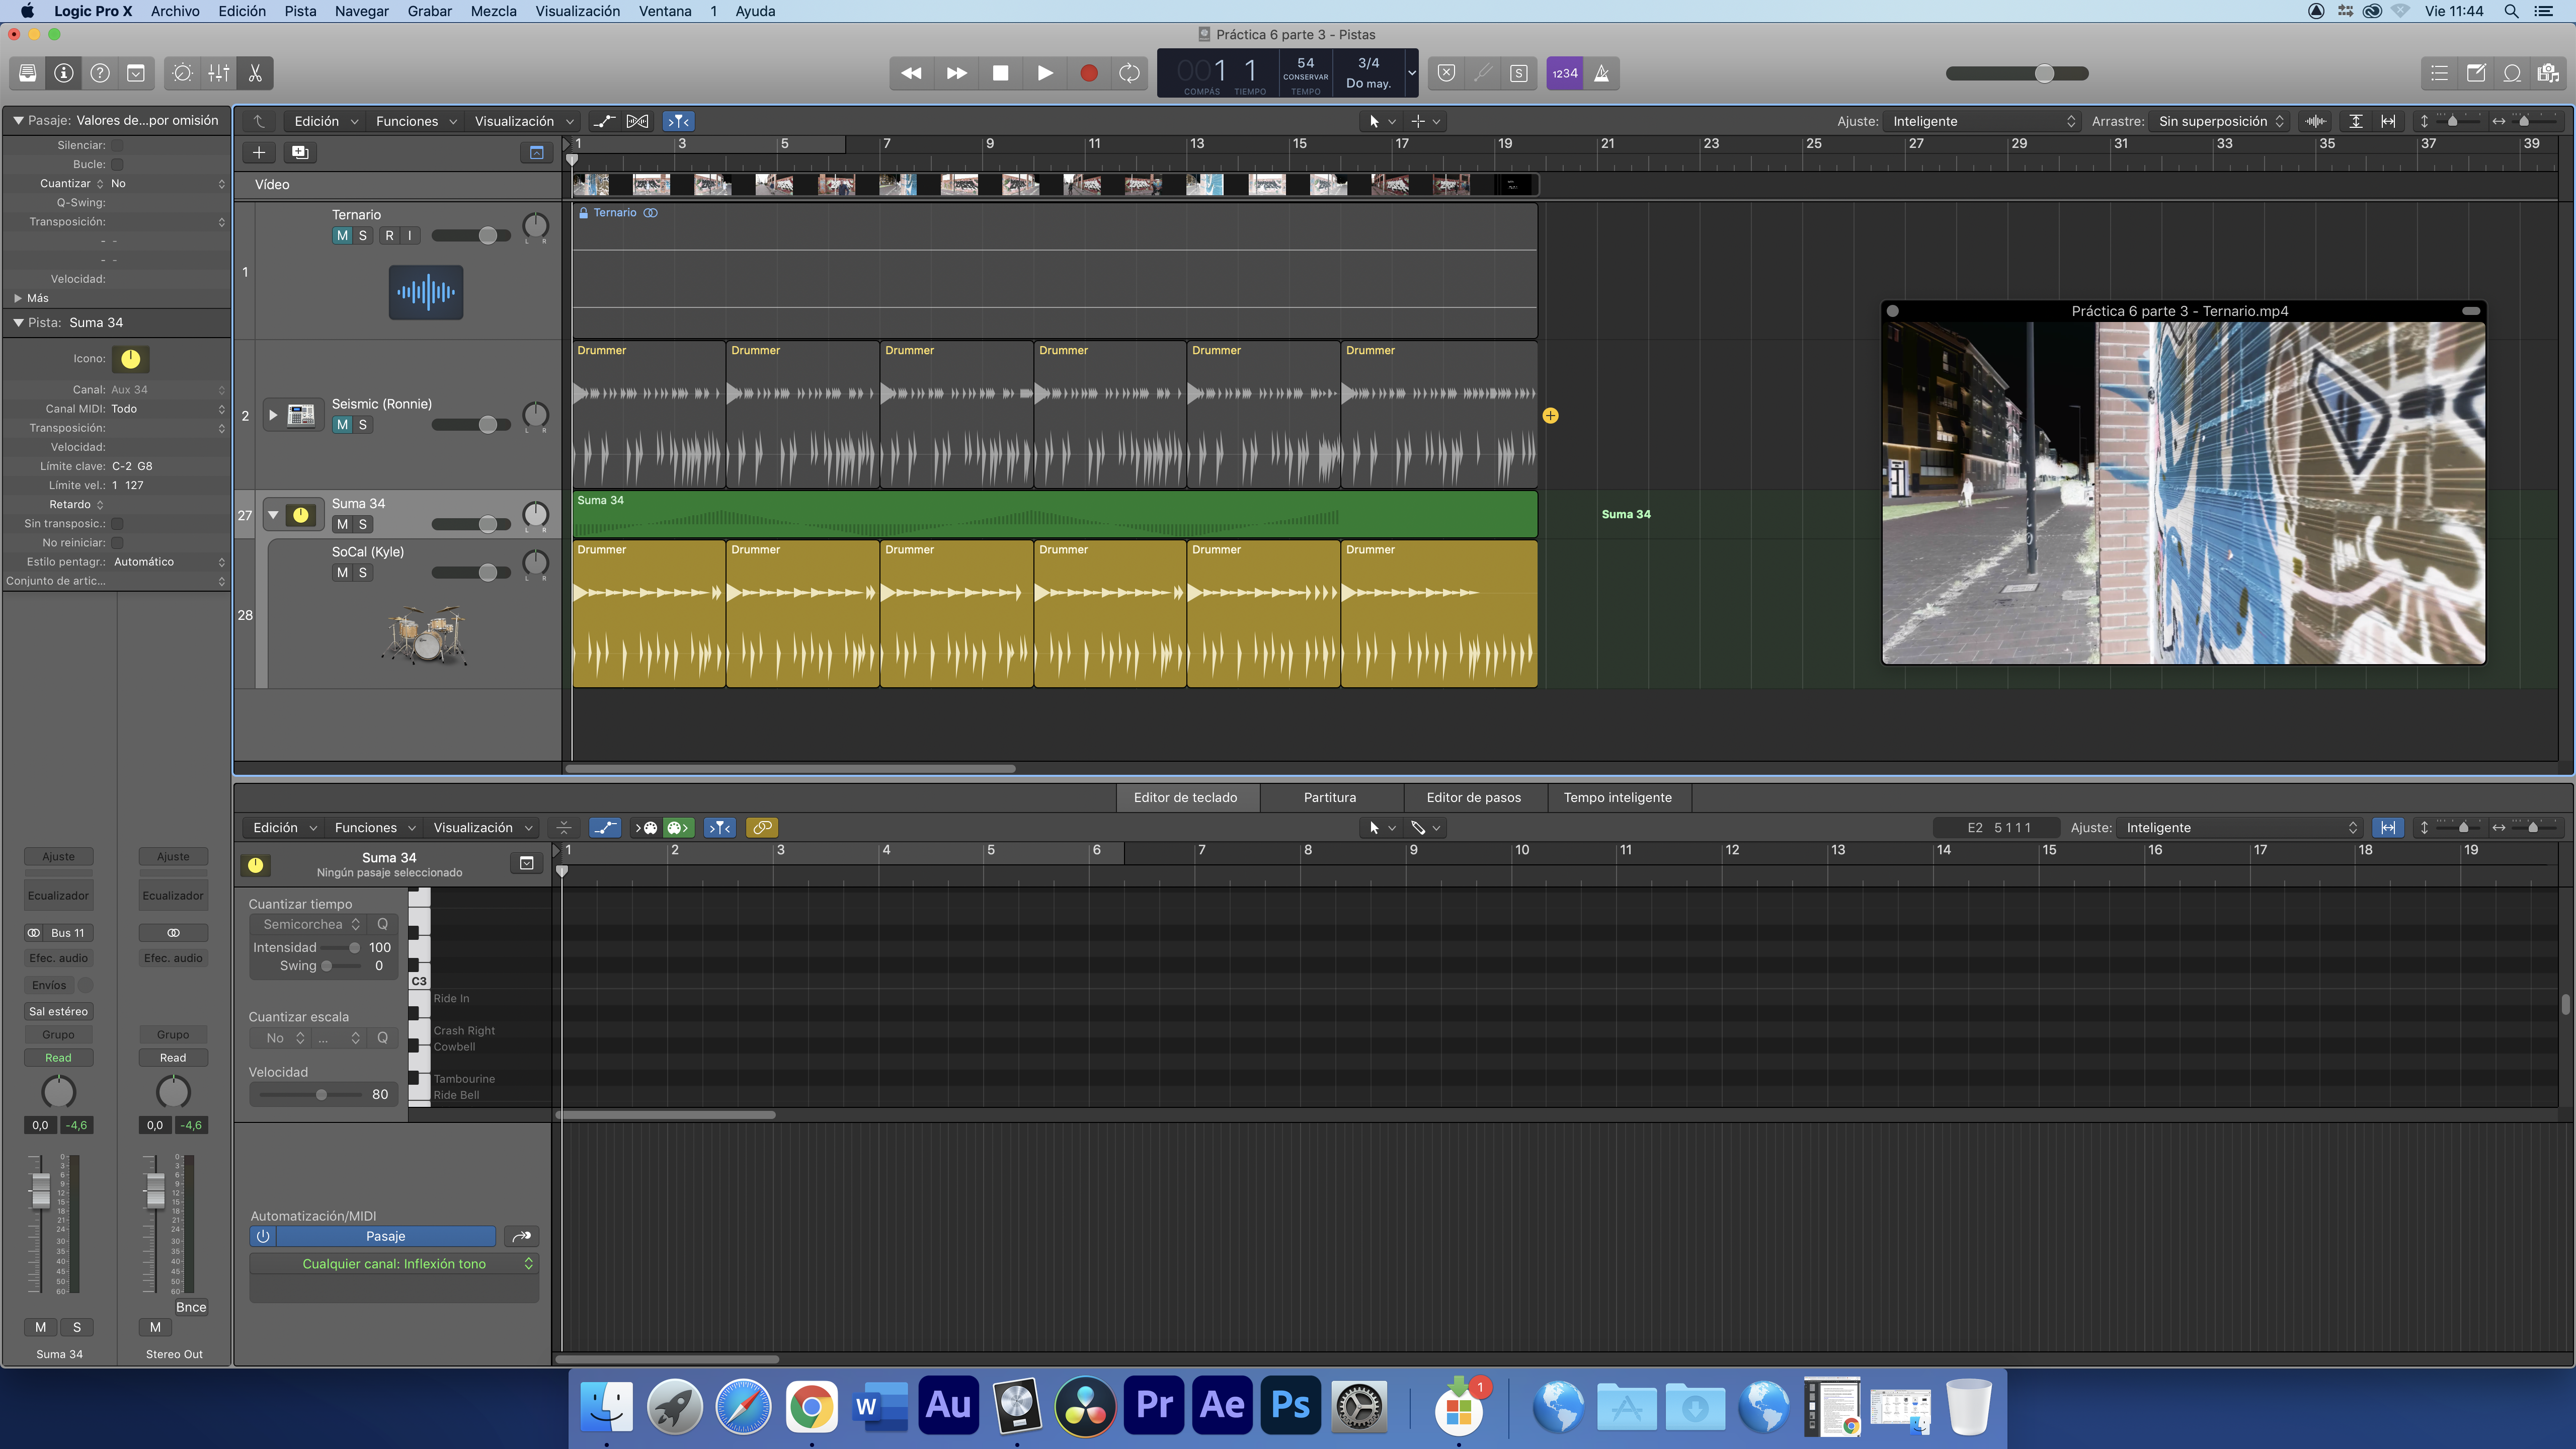This screenshot has width=2576, height=1449.
Task: Switch to the Partitura tab
Action: click(x=1329, y=797)
